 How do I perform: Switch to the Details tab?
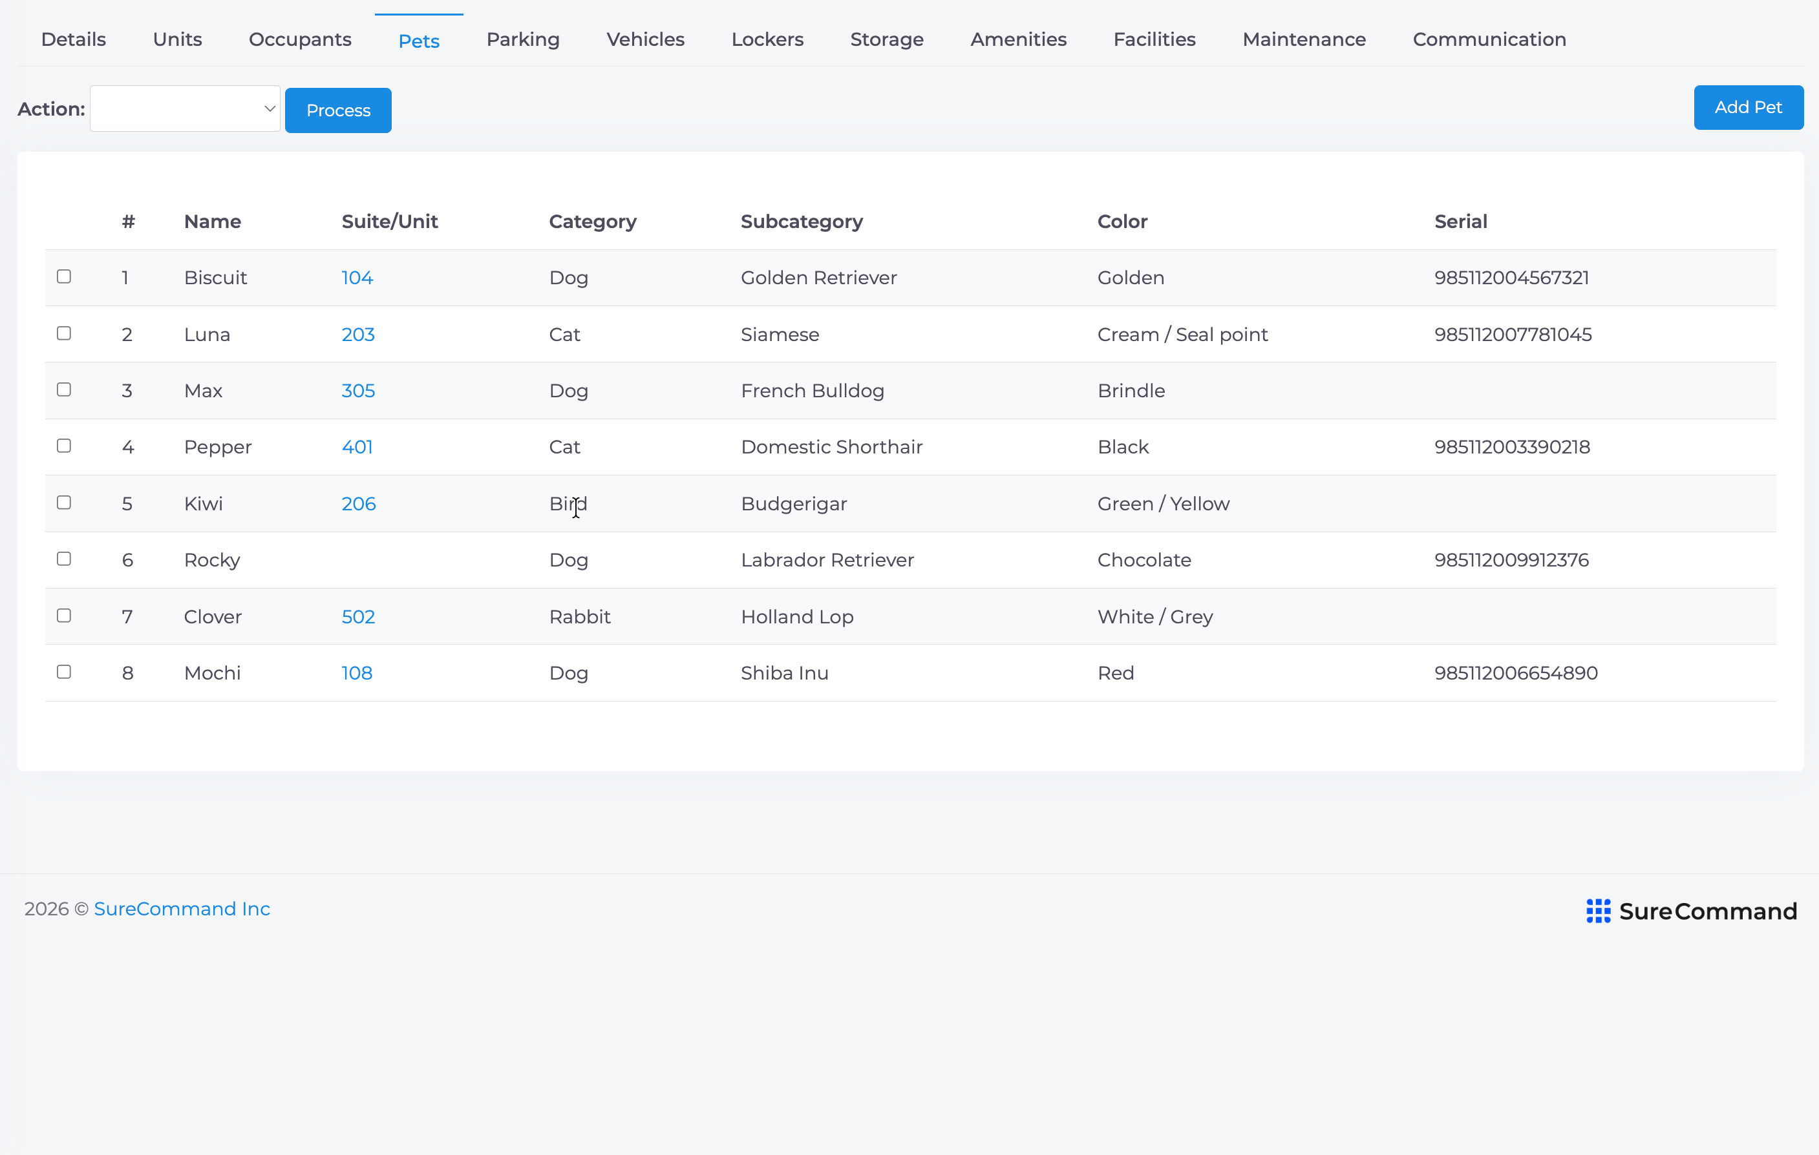(x=73, y=39)
